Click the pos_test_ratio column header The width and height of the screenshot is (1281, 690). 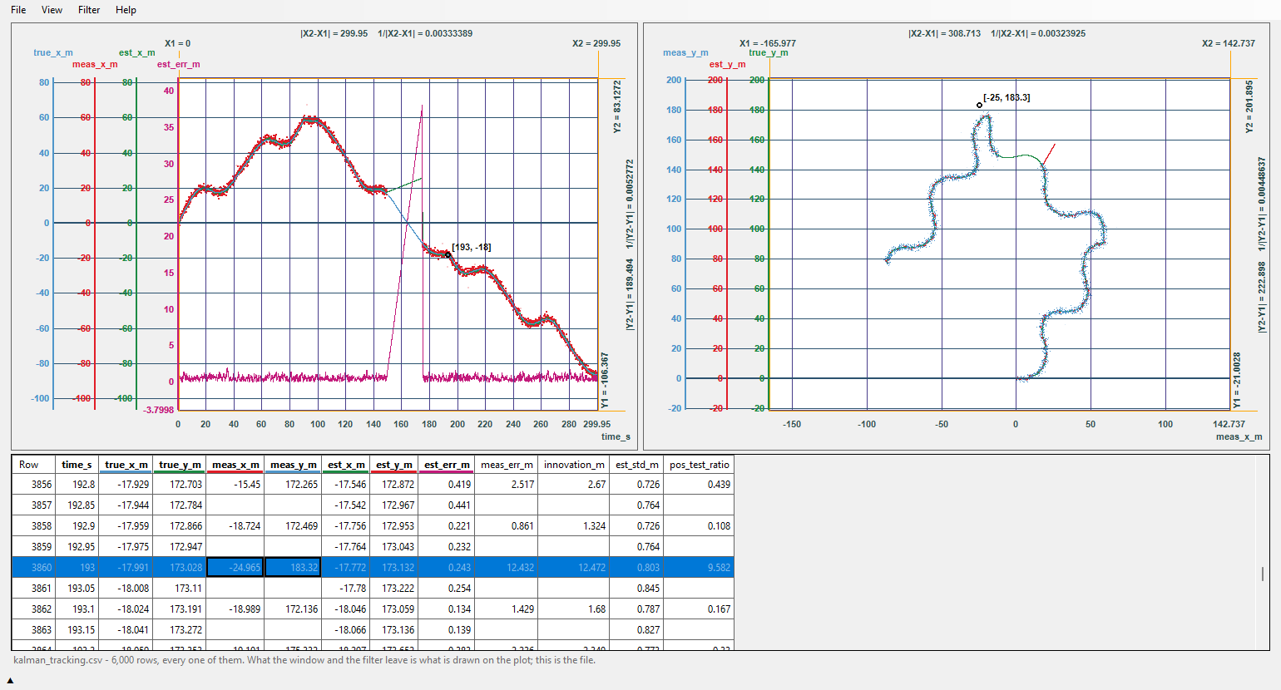pyautogui.click(x=700, y=465)
